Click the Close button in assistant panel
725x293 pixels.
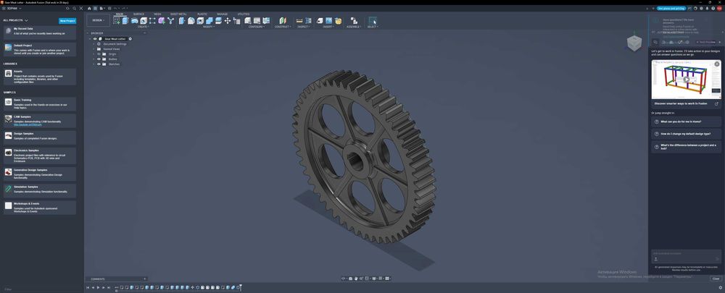point(716,279)
